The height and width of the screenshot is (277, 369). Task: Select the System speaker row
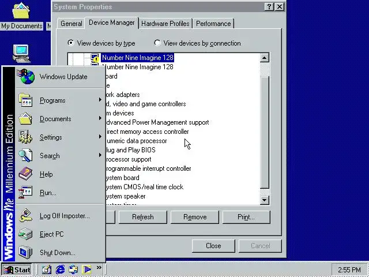tap(126, 196)
